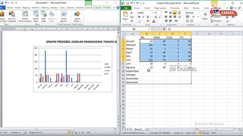Click Undo in Word quick access toolbar
Viewport: 243px width, 136px height.
(x=6, y=3)
